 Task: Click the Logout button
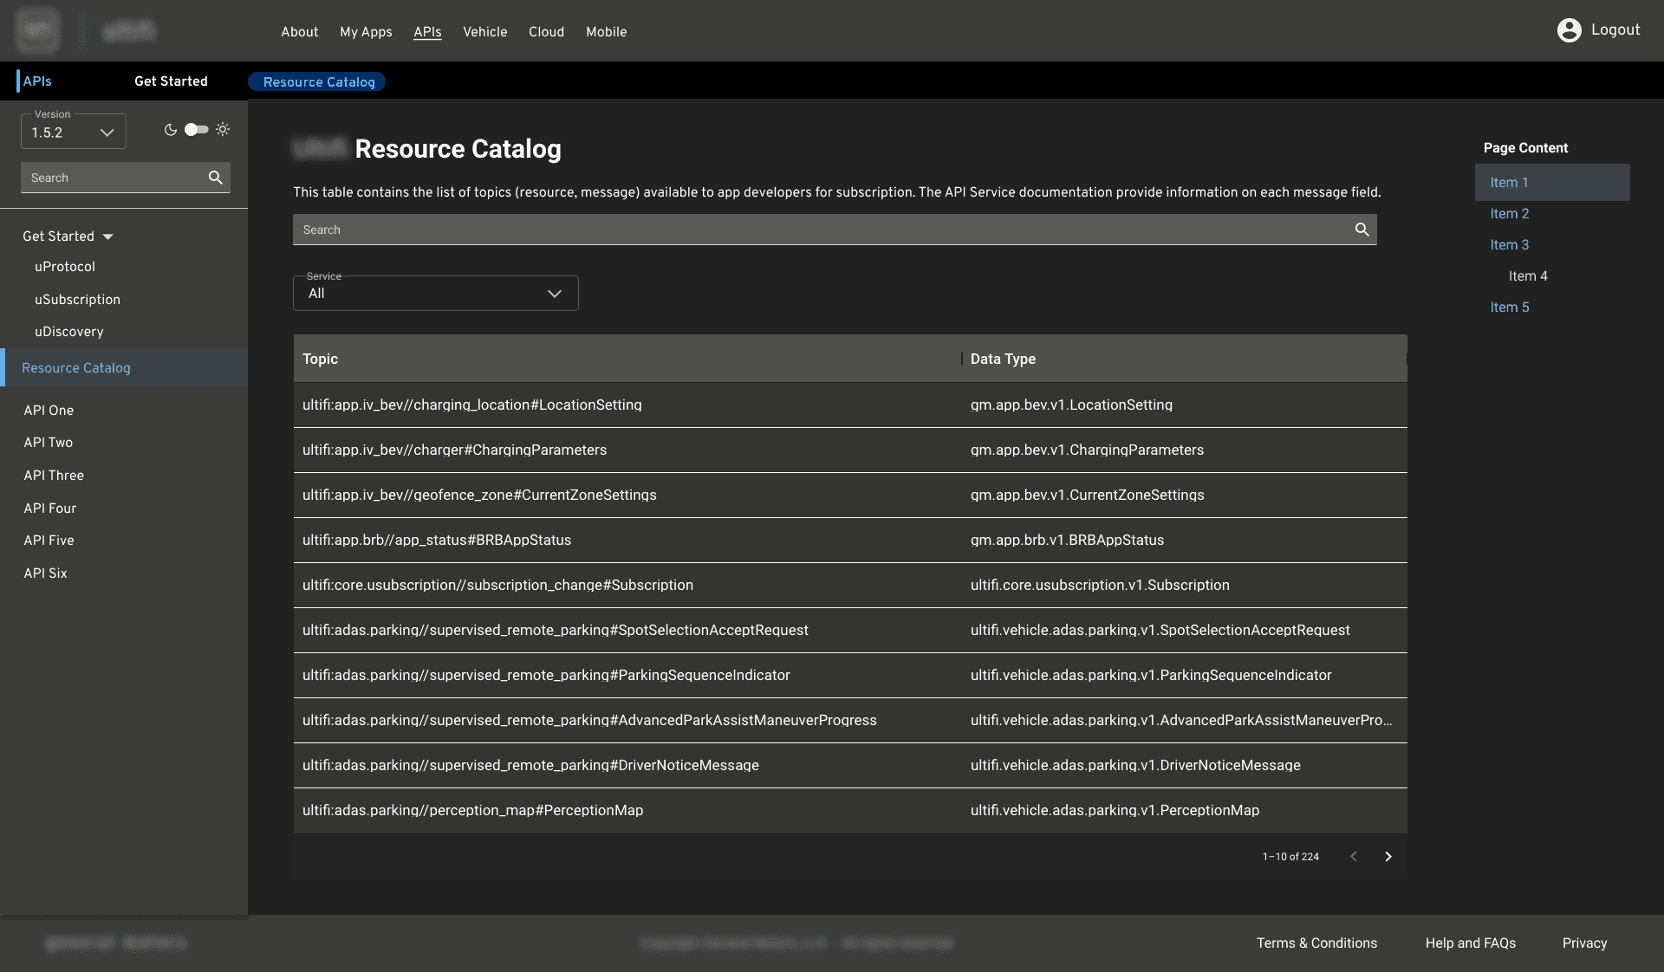click(1615, 30)
